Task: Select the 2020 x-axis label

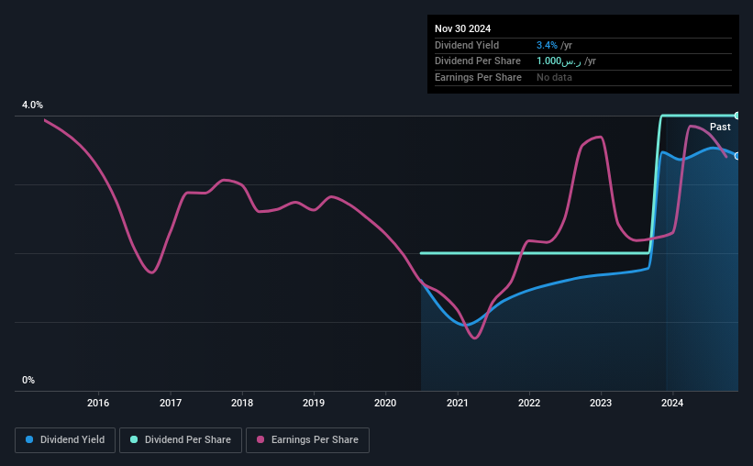Action: [x=385, y=403]
